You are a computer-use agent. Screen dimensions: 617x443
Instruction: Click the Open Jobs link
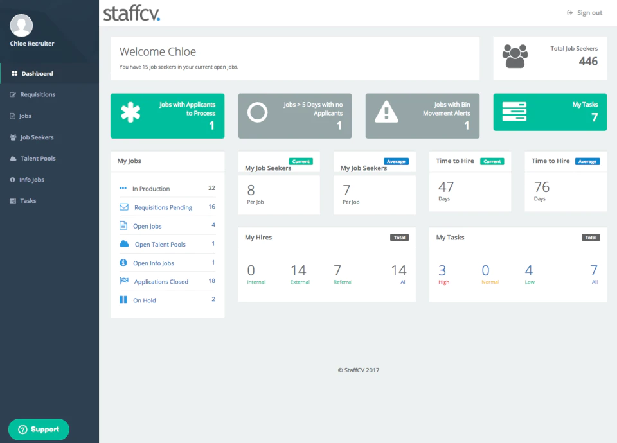pos(147,226)
